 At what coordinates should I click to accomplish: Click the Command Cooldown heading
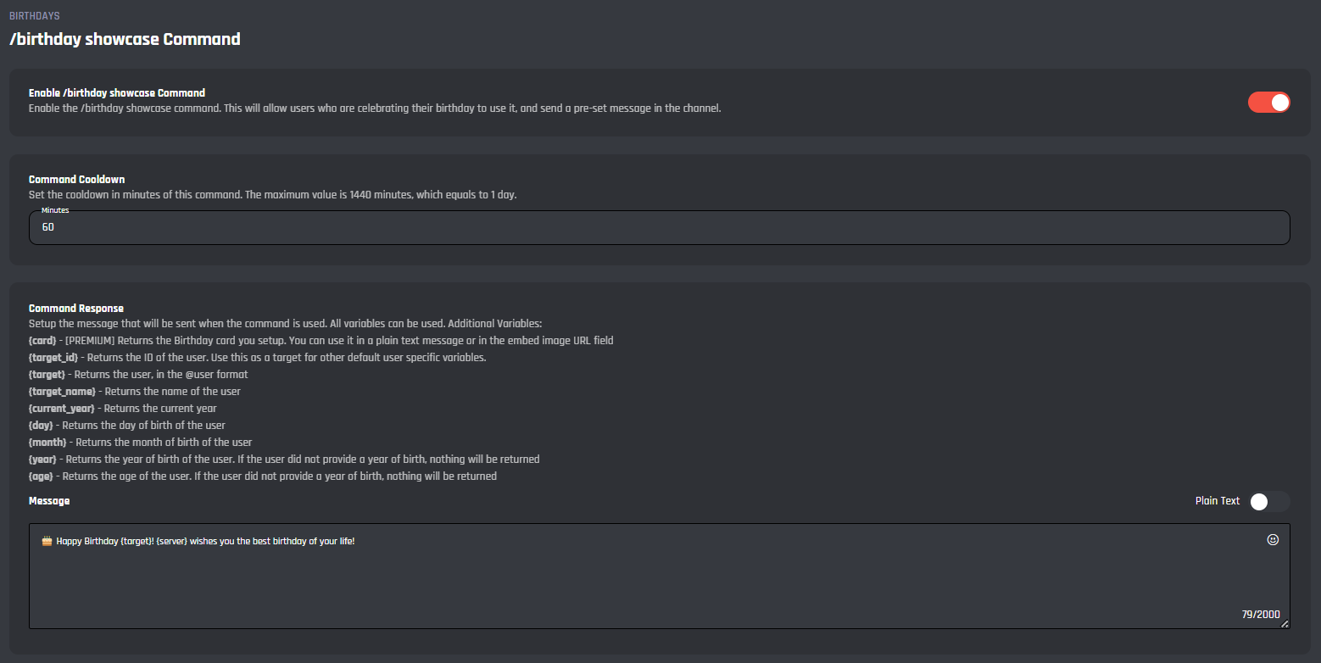(x=76, y=180)
